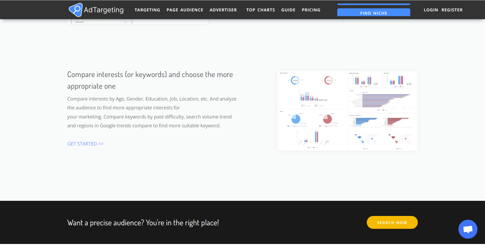Viewport: 485px width, 245px height.
Task: Select the blue pie chart under Device
Action: point(296,119)
